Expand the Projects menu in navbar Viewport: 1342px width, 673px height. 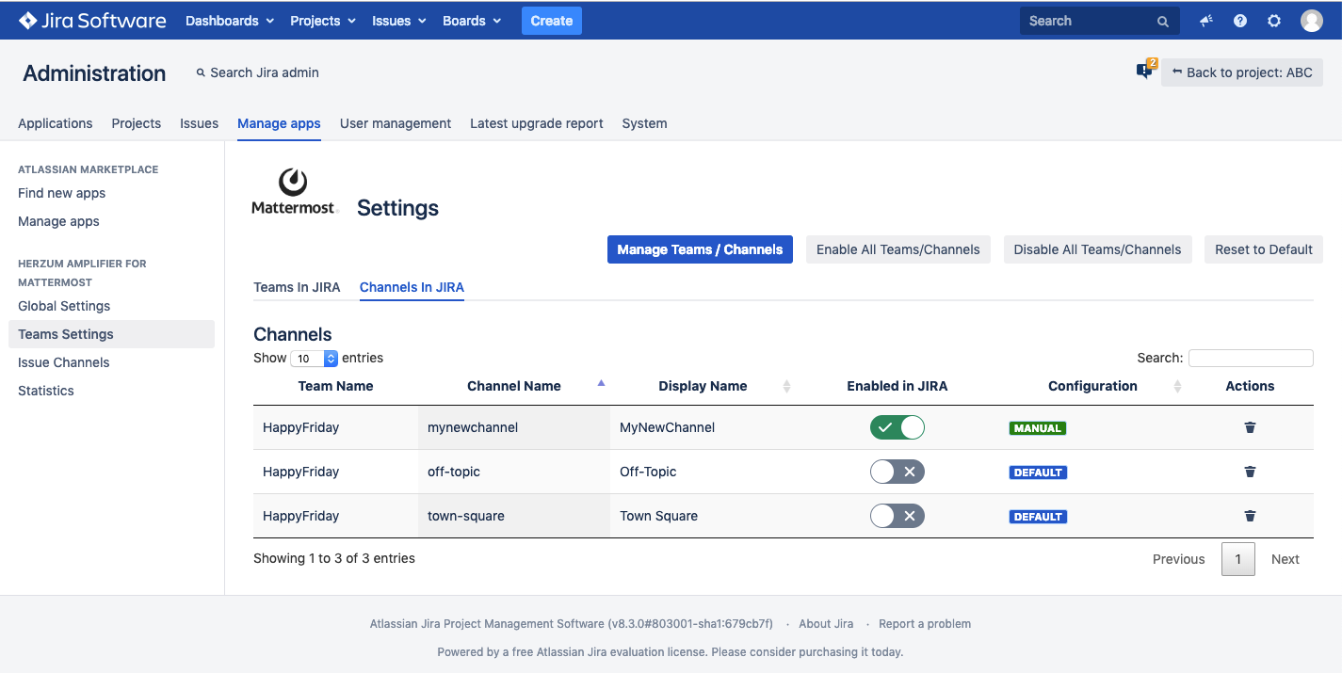tap(323, 21)
